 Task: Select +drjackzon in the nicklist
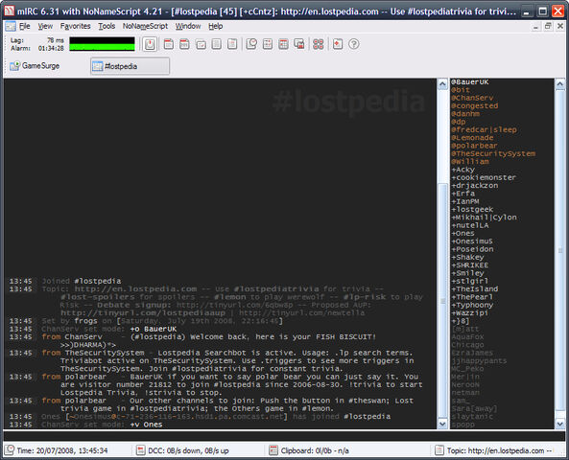click(475, 186)
